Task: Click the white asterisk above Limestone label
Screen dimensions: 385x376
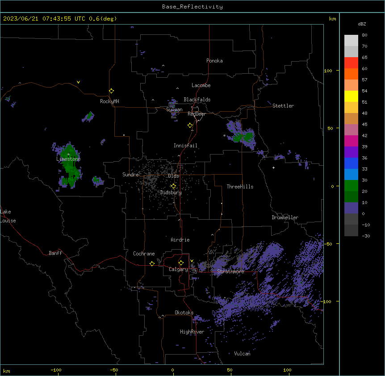Action: tap(68, 155)
